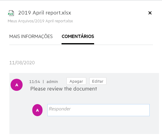The height and width of the screenshot is (140, 162).
Task: Click the black underline beneath COMENTÁRIOS
Action: (78, 44)
